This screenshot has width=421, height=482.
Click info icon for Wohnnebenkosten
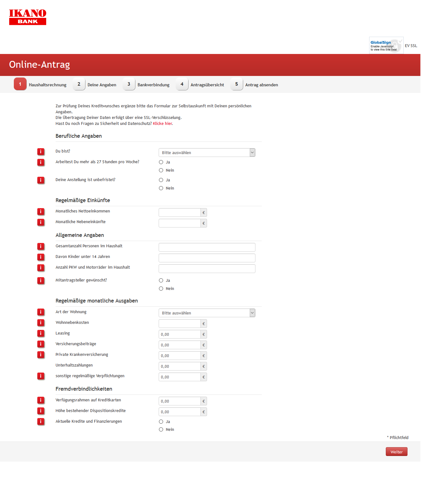(41, 323)
